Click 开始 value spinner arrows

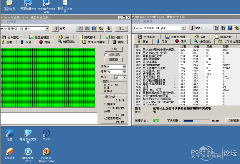[124, 67]
